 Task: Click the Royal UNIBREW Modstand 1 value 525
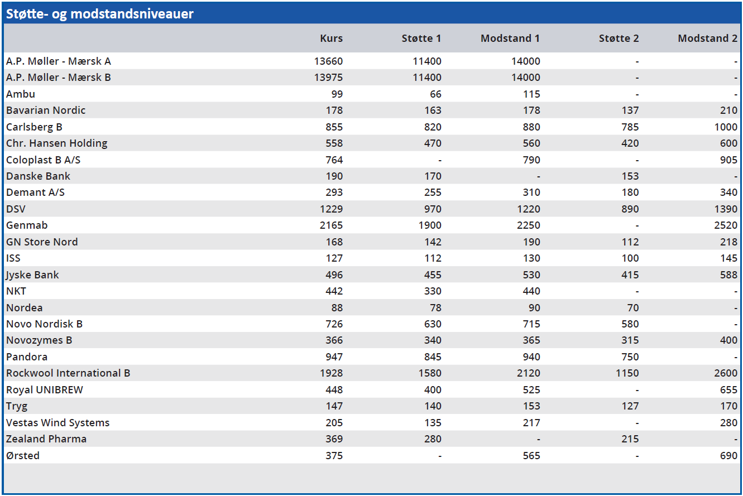531,390
